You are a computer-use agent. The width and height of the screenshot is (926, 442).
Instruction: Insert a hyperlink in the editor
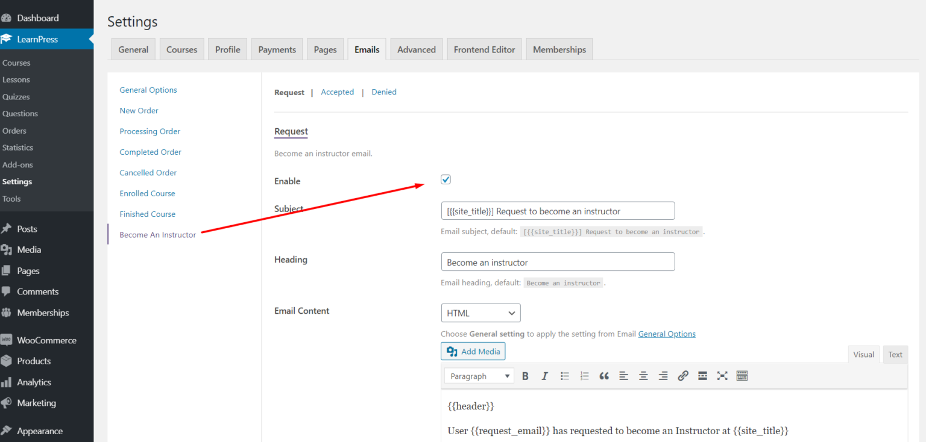point(683,375)
